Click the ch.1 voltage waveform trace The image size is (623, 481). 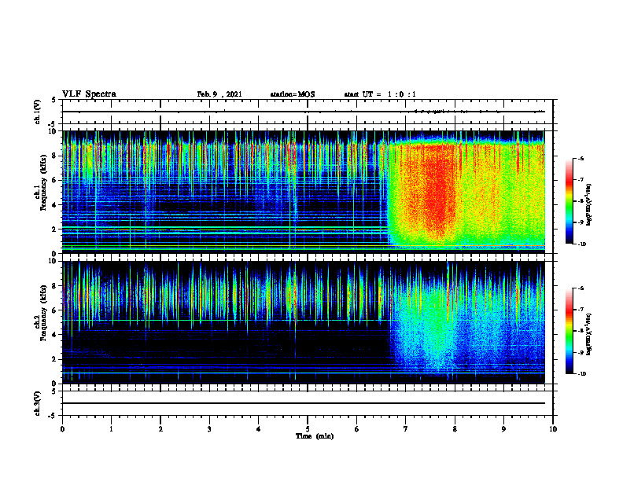(x=304, y=112)
